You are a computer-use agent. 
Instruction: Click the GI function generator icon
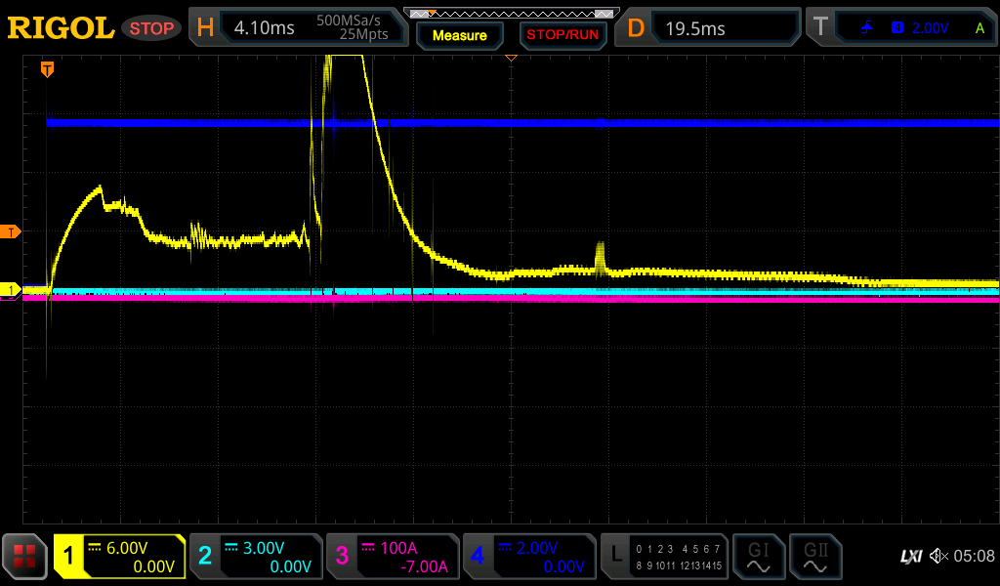[758, 557]
